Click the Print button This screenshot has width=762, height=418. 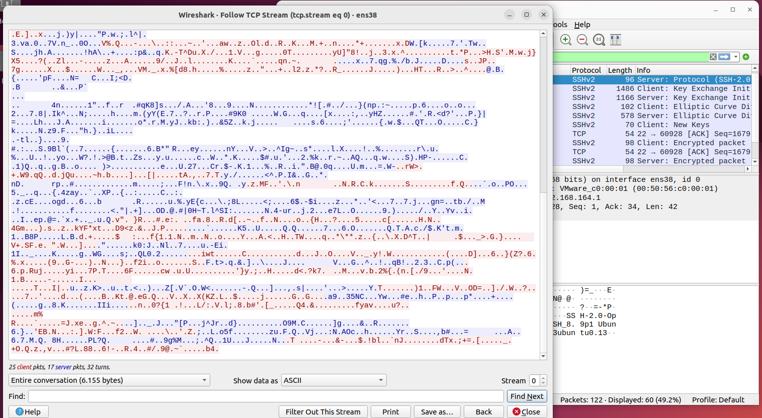390,412
